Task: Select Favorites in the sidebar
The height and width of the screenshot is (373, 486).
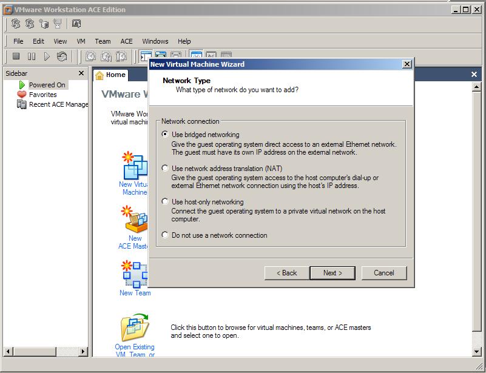Action: 42,95
